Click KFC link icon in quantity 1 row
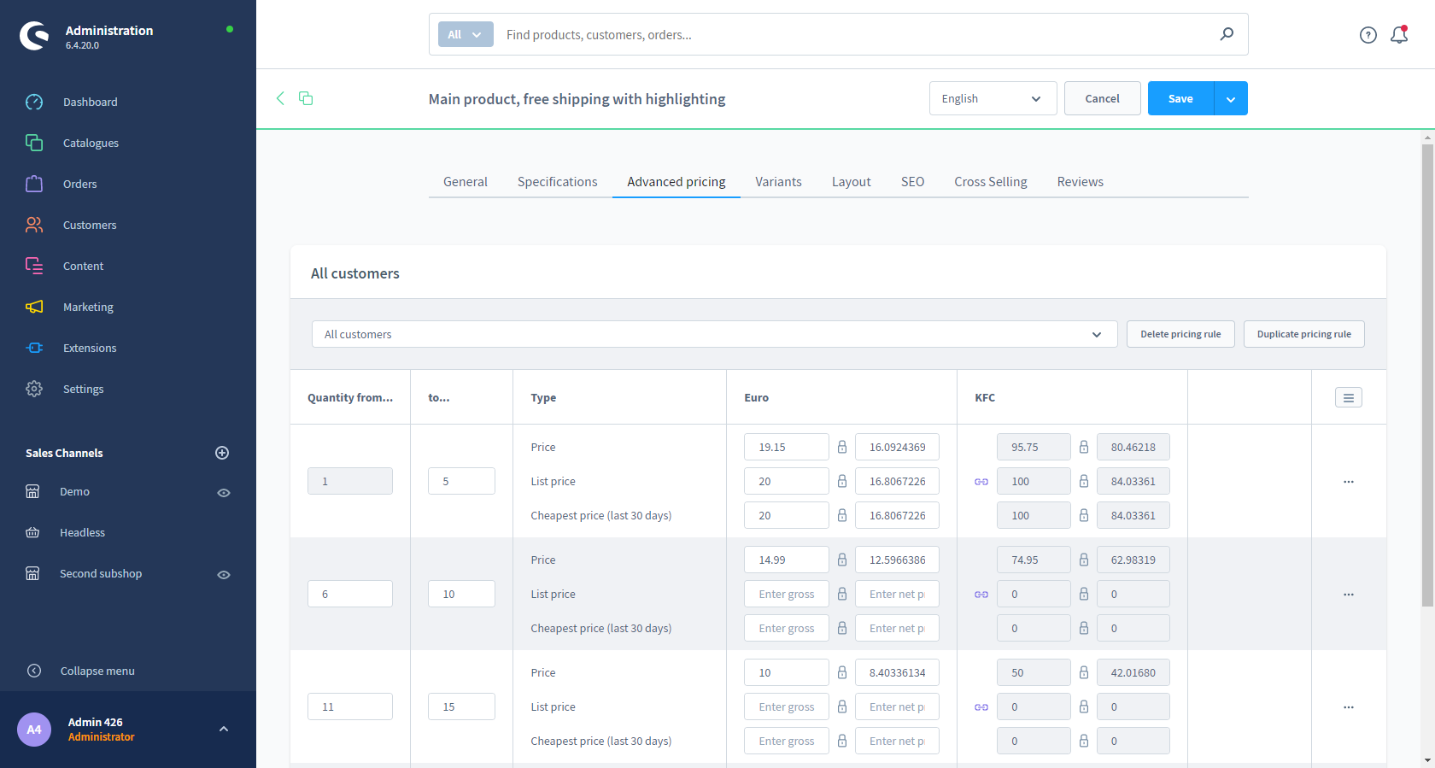This screenshot has width=1435, height=768. (981, 482)
